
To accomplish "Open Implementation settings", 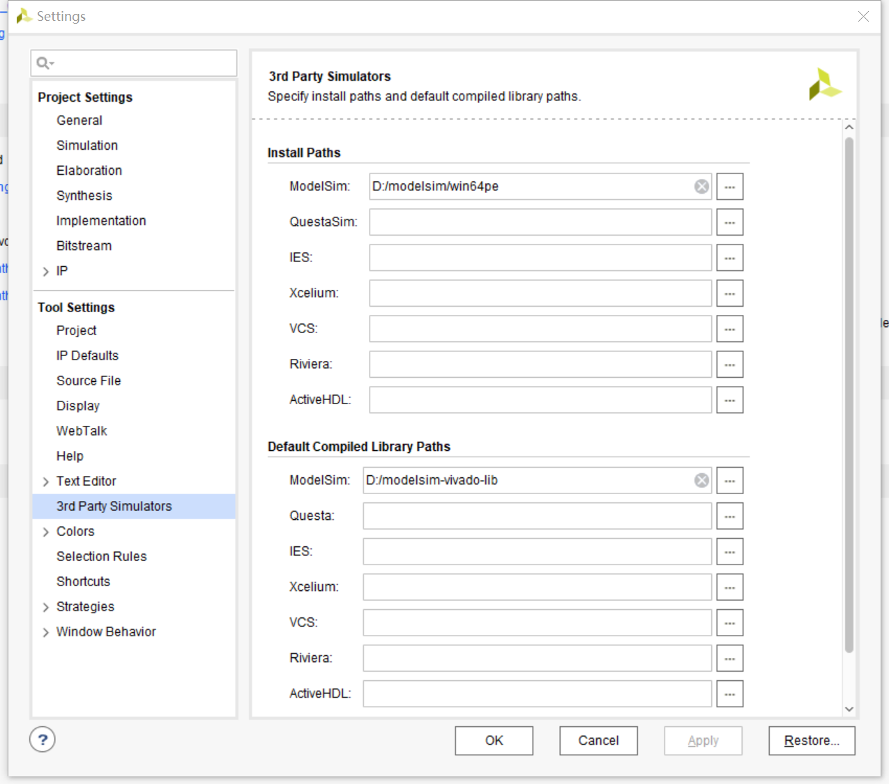I will [x=101, y=221].
